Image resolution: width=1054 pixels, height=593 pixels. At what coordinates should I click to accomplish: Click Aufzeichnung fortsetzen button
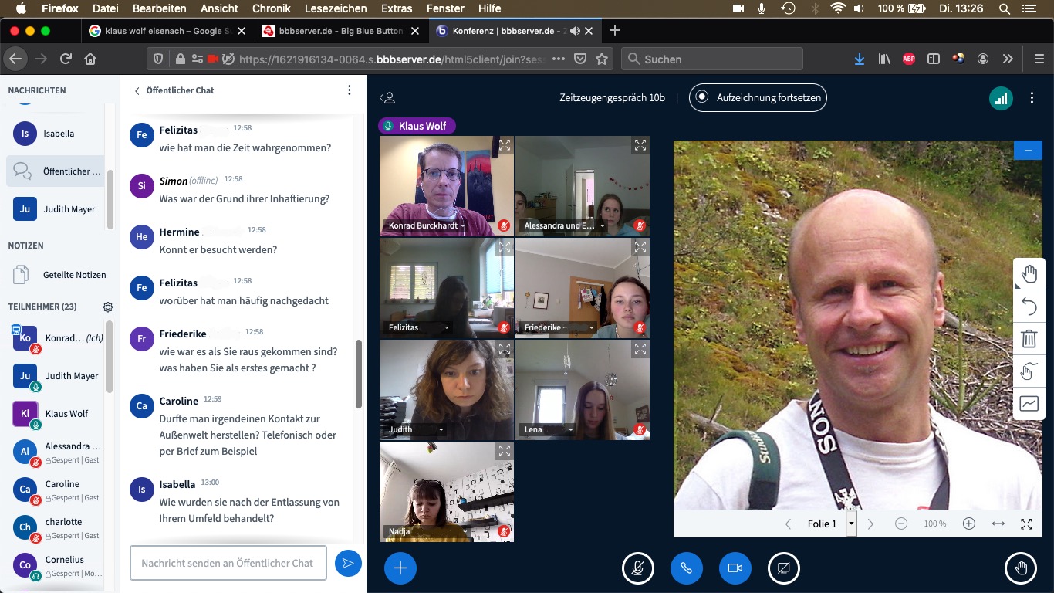tap(758, 98)
